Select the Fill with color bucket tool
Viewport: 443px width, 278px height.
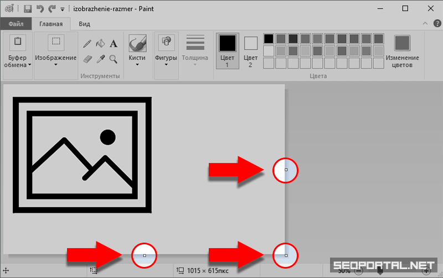coord(100,44)
